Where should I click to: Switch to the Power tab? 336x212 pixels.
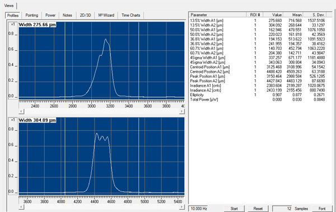[x=50, y=15]
